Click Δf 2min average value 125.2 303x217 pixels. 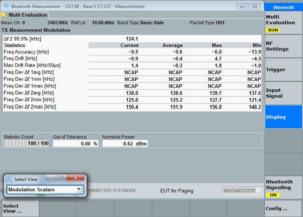click(176, 100)
